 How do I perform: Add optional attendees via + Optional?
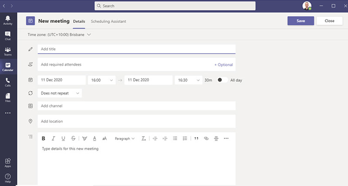(223, 64)
